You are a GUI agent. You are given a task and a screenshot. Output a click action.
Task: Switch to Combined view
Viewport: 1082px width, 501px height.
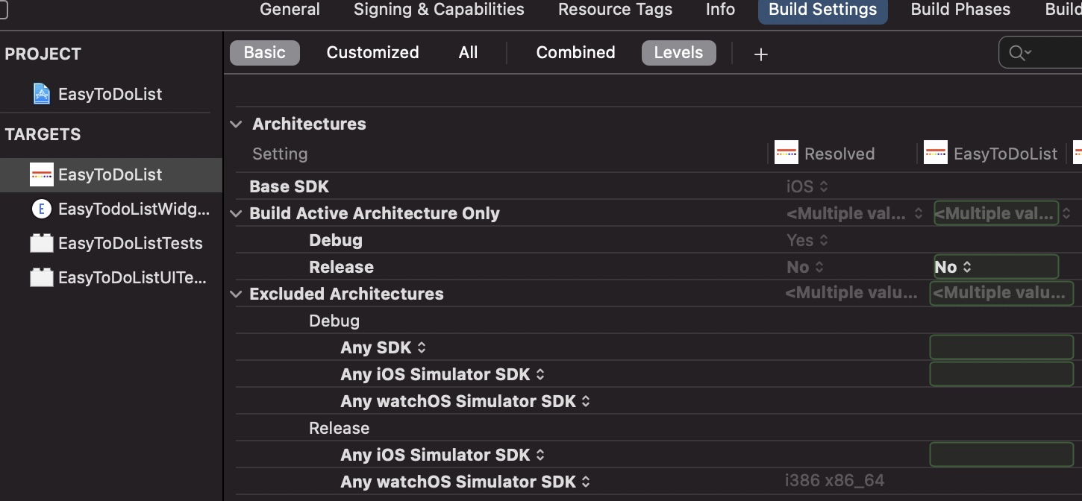[575, 53]
